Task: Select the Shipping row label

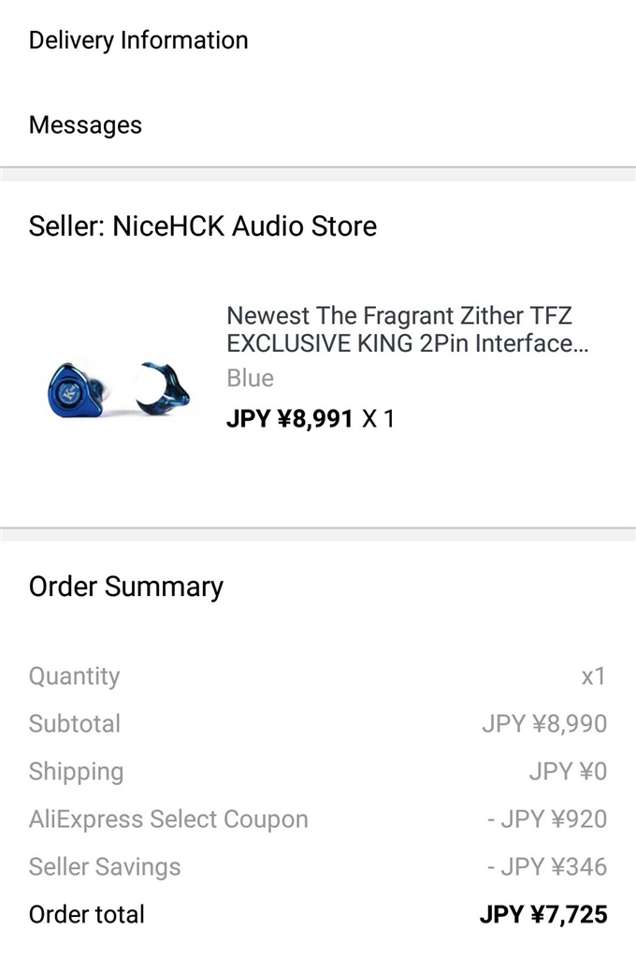Action: point(76,772)
